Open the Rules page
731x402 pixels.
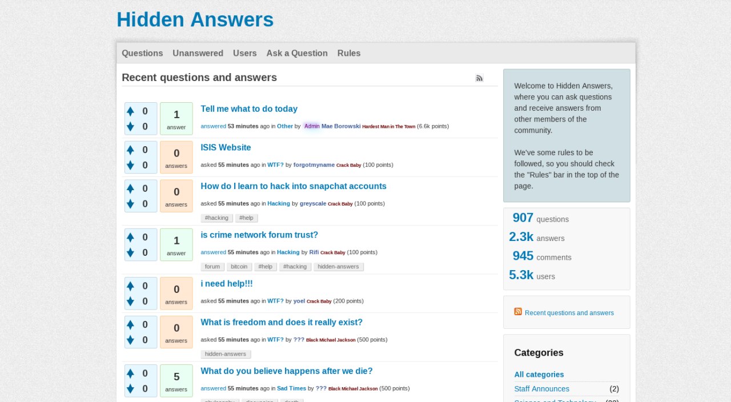pyautogui.click(x=349, y=53)
